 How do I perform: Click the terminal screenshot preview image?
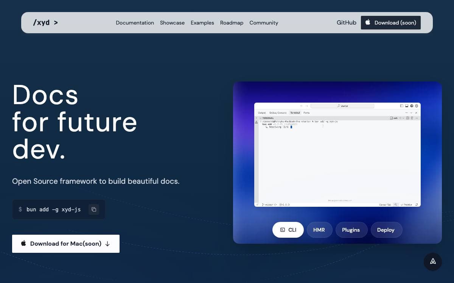(337, 155)
